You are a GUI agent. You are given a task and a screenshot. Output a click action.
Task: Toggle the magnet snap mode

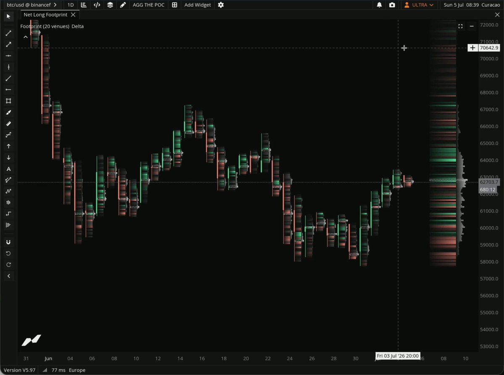coord(8,242)
